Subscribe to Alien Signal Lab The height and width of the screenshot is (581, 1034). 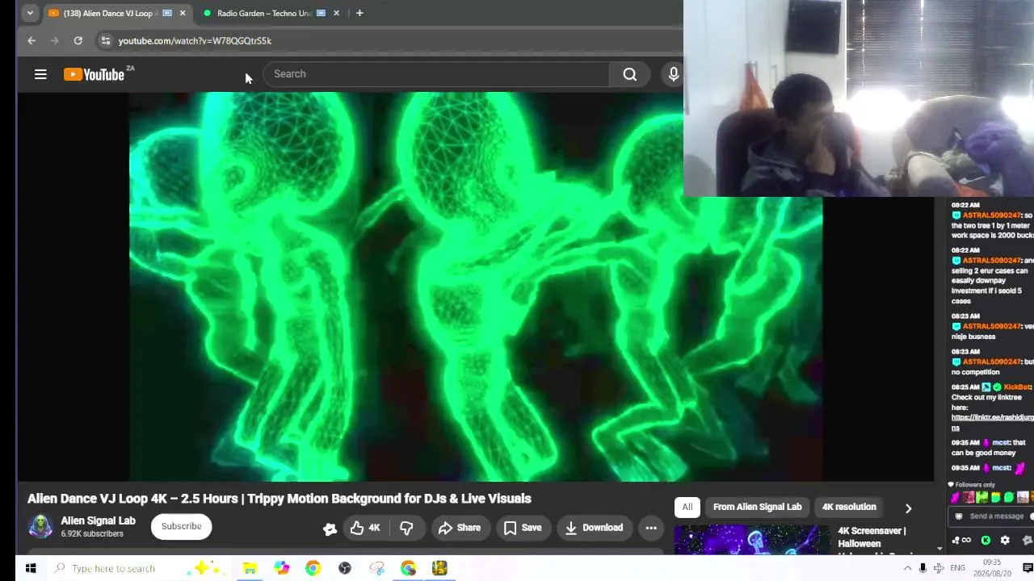(x=181, y=526)
